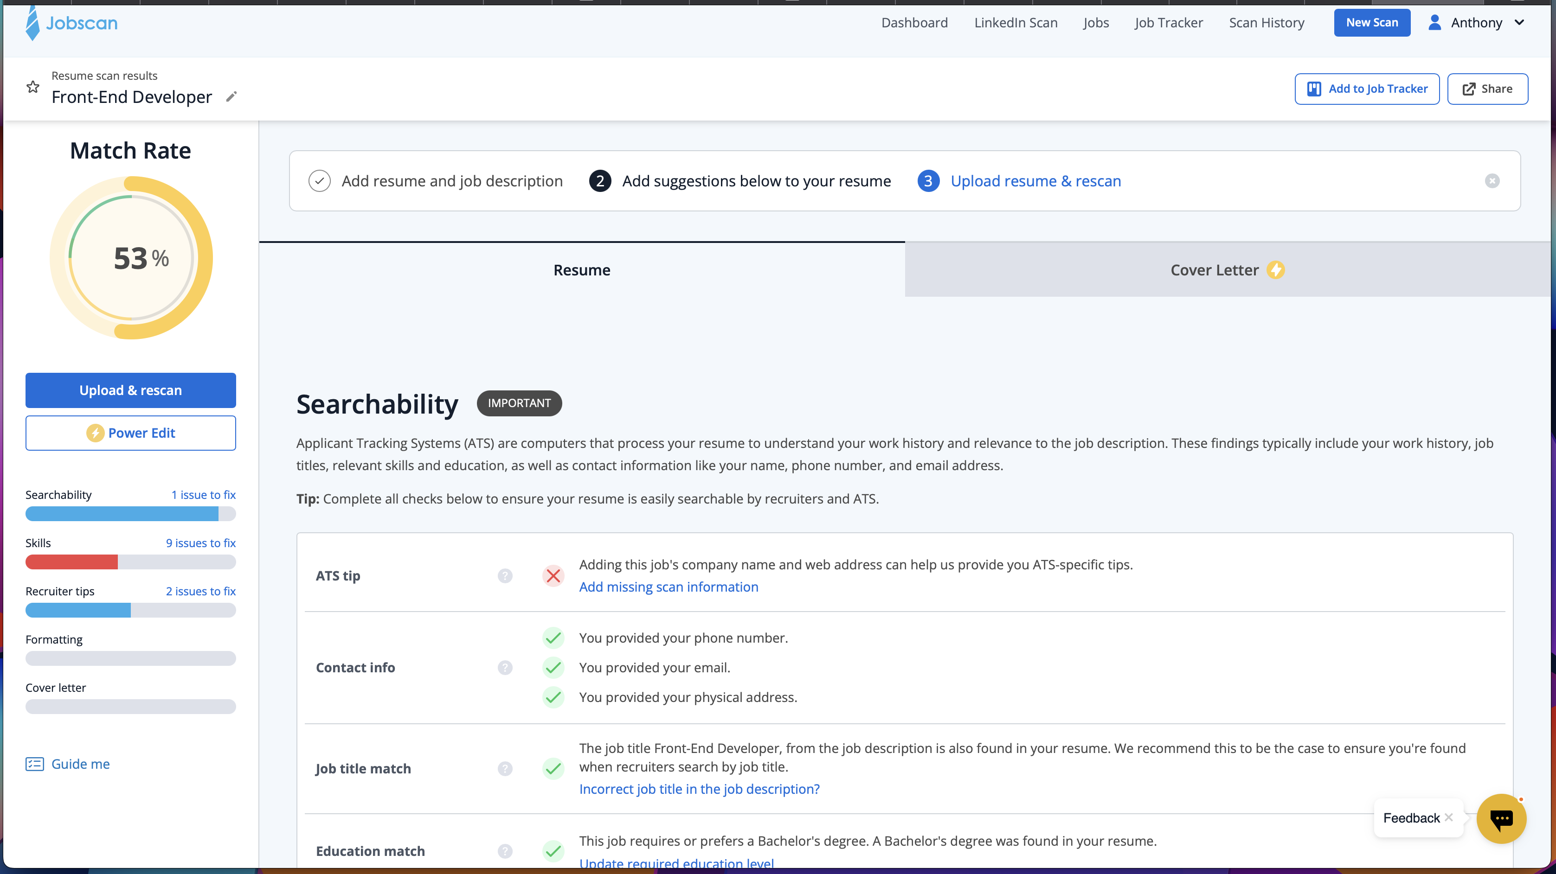Open help tooltip for Contact info
This screenshot has height=874, width=1556.
click(505, 668)
